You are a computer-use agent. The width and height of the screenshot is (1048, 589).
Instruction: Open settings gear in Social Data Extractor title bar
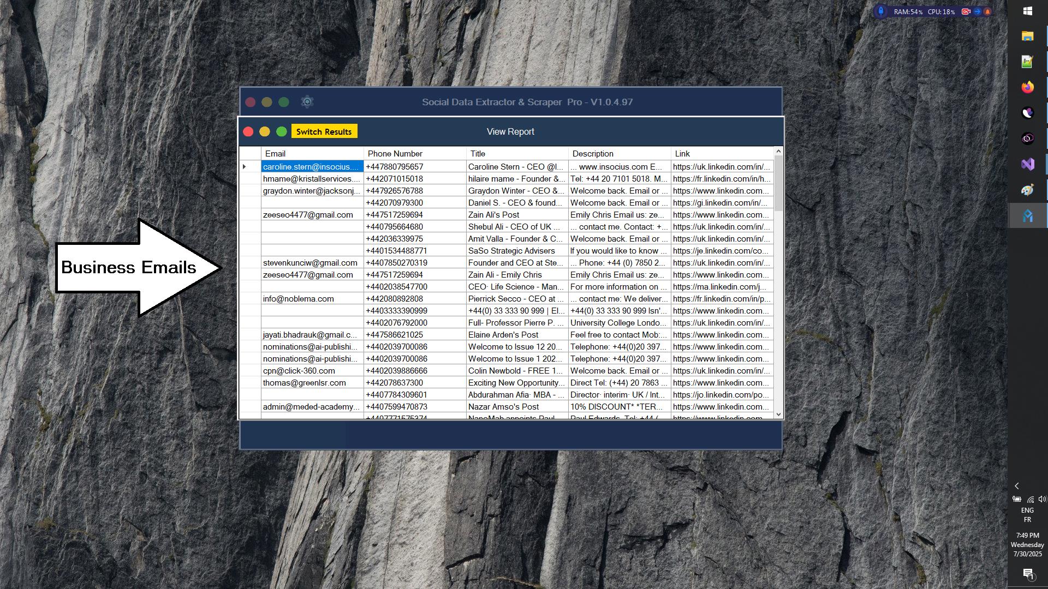[307, 102]
